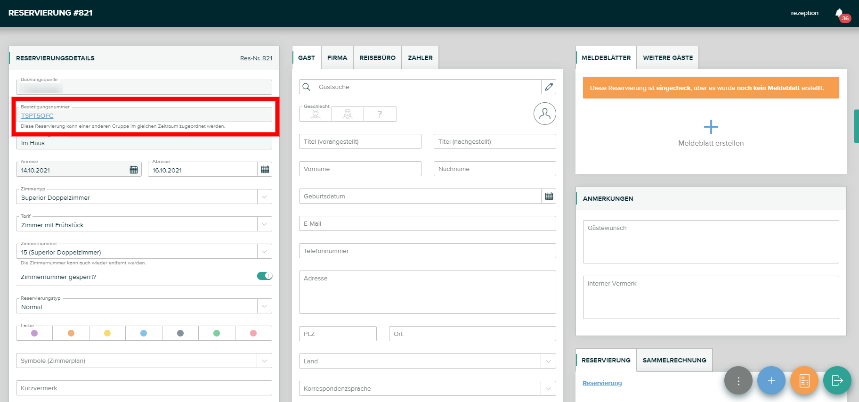Click Meldeblatt erstellen plus button
The image size is (859, 402).
point(711,127)
